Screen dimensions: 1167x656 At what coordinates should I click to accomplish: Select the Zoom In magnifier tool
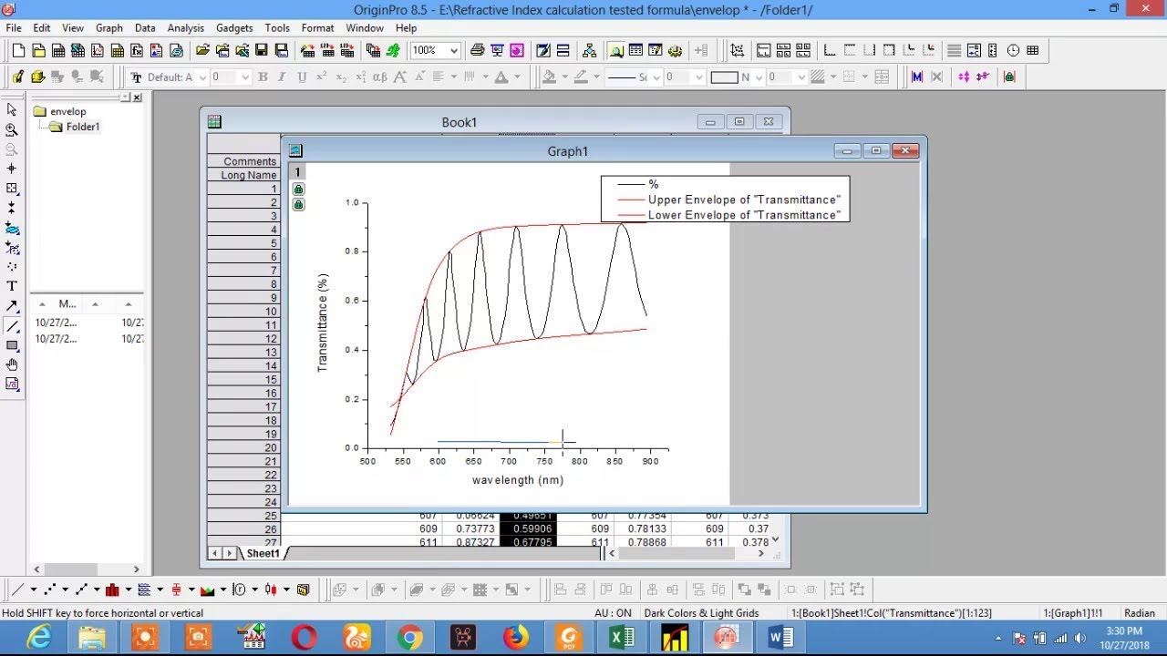pos(12,130)
